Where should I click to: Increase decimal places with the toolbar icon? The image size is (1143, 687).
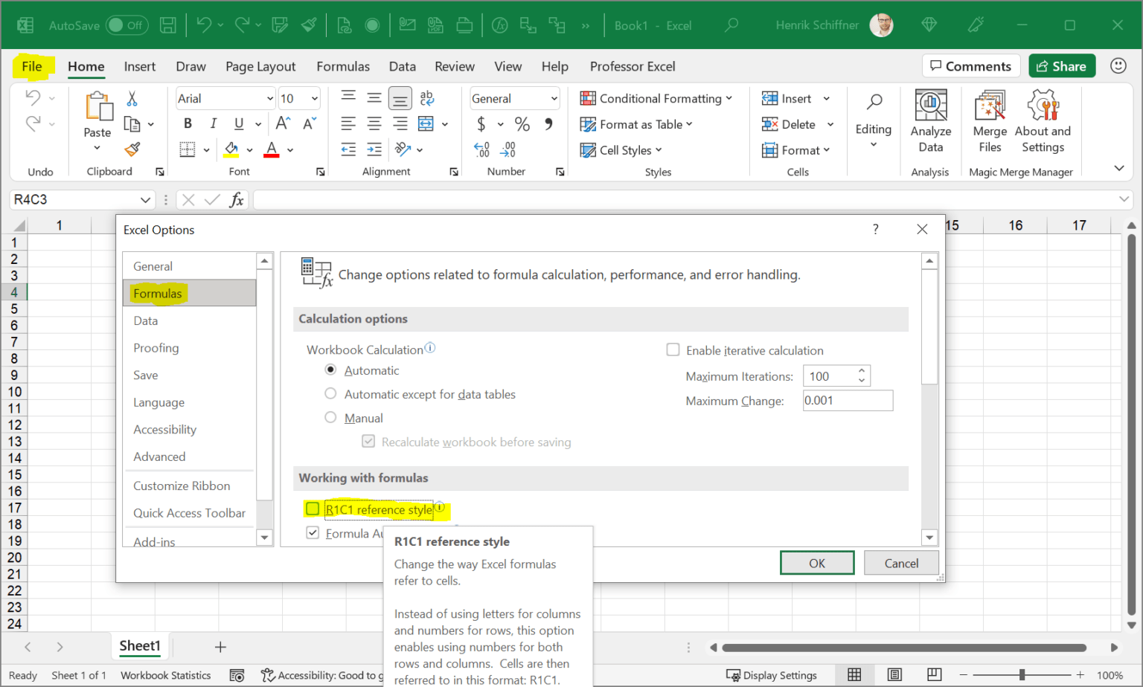pos(481,149)
